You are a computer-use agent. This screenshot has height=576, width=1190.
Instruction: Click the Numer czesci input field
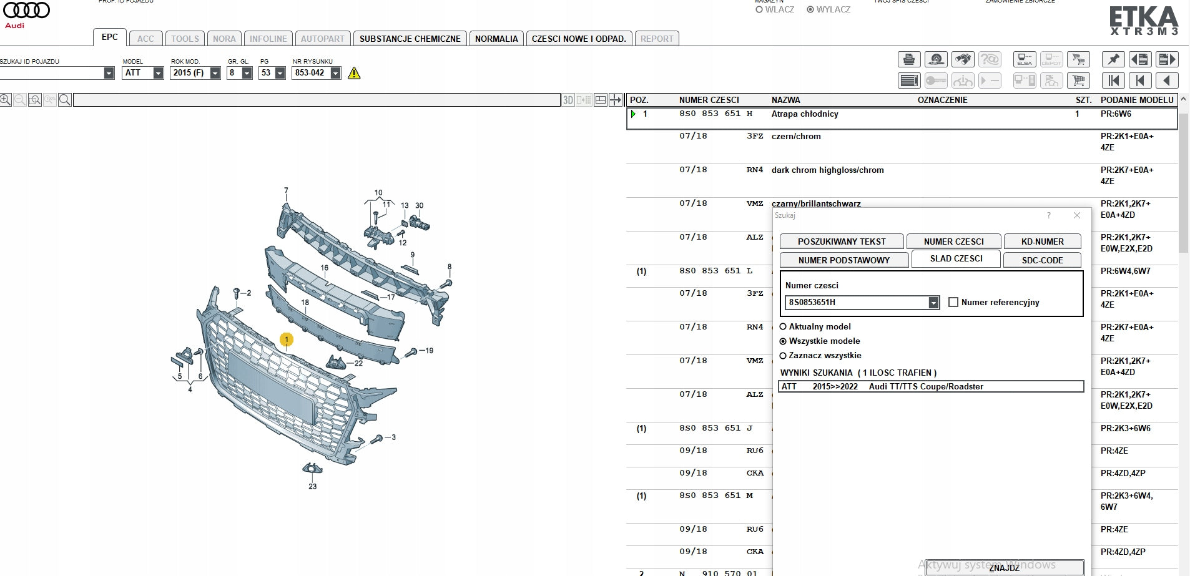click(x=857, y=303)
